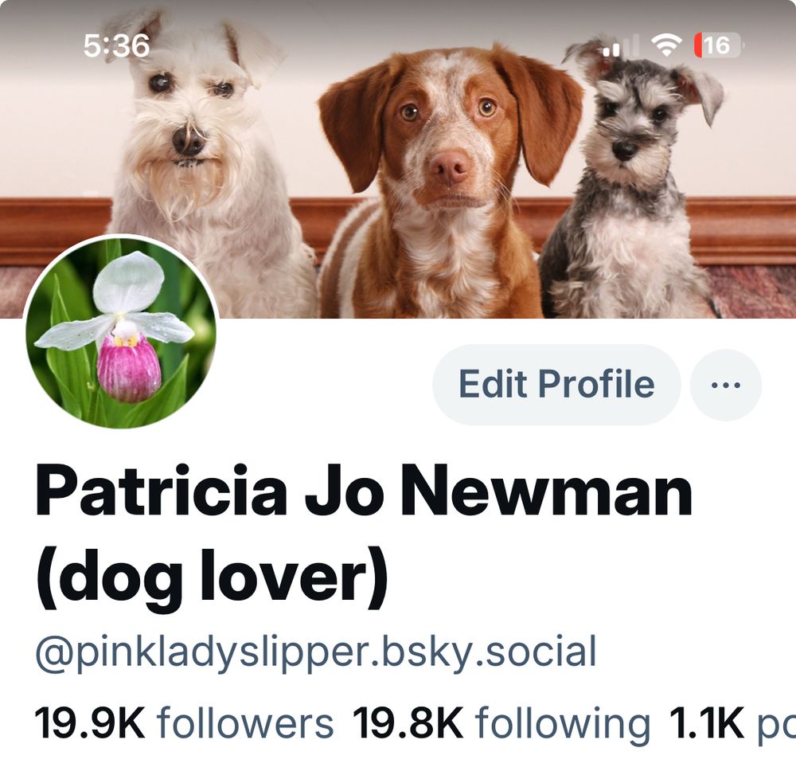Open the banner image of three dogs
796x779 pixels.
(398, 159)
